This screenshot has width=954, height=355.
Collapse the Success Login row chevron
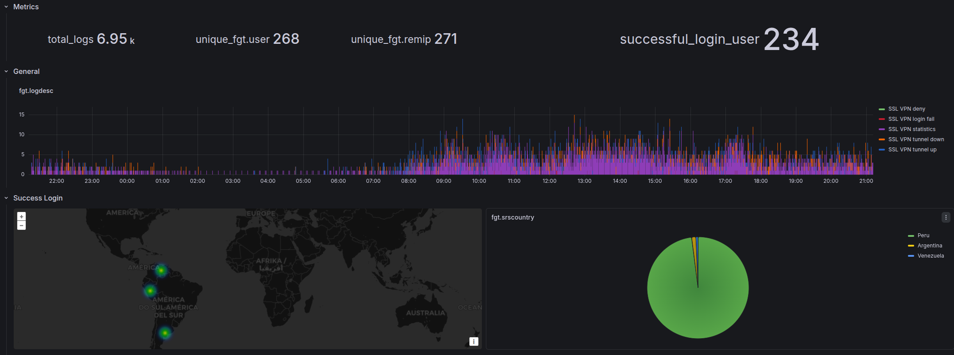(6, 198)
